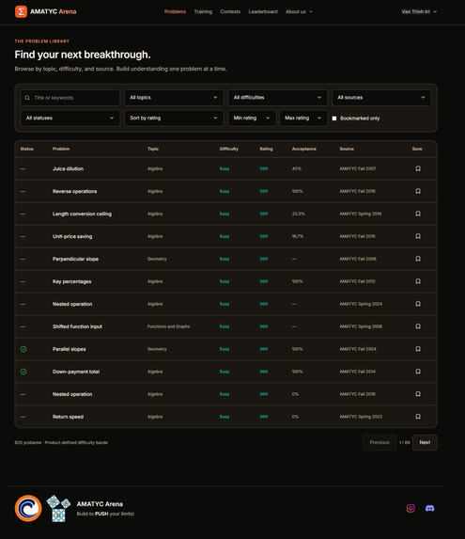Image resolution: width=465 pixels, height=539 pixels.
Task: Bookmark the Unit-price saving problem
Action: (x=418, y=236)
